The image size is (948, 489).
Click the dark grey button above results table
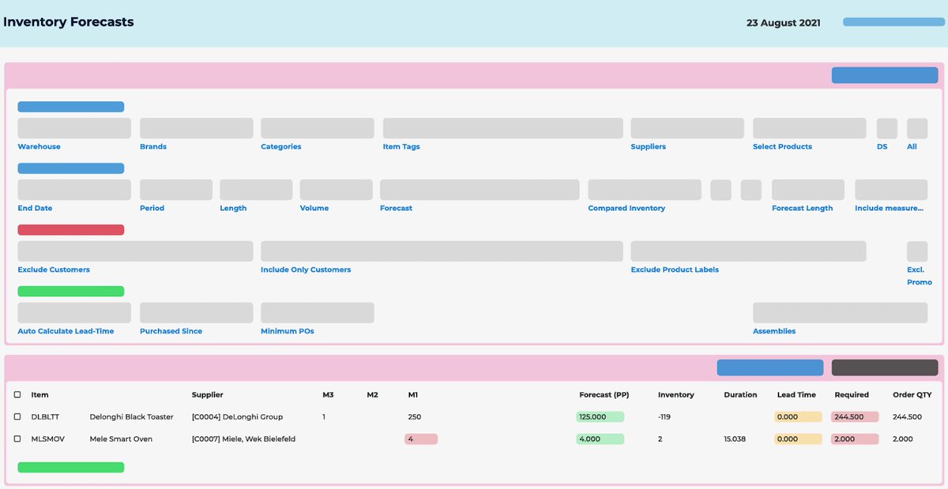coord(885,367)
